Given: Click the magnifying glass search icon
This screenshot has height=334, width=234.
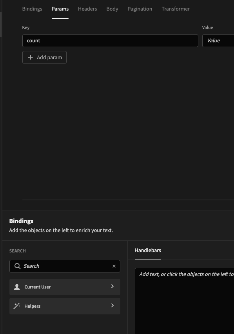Looking at the screenshot, I should (18, 266).
